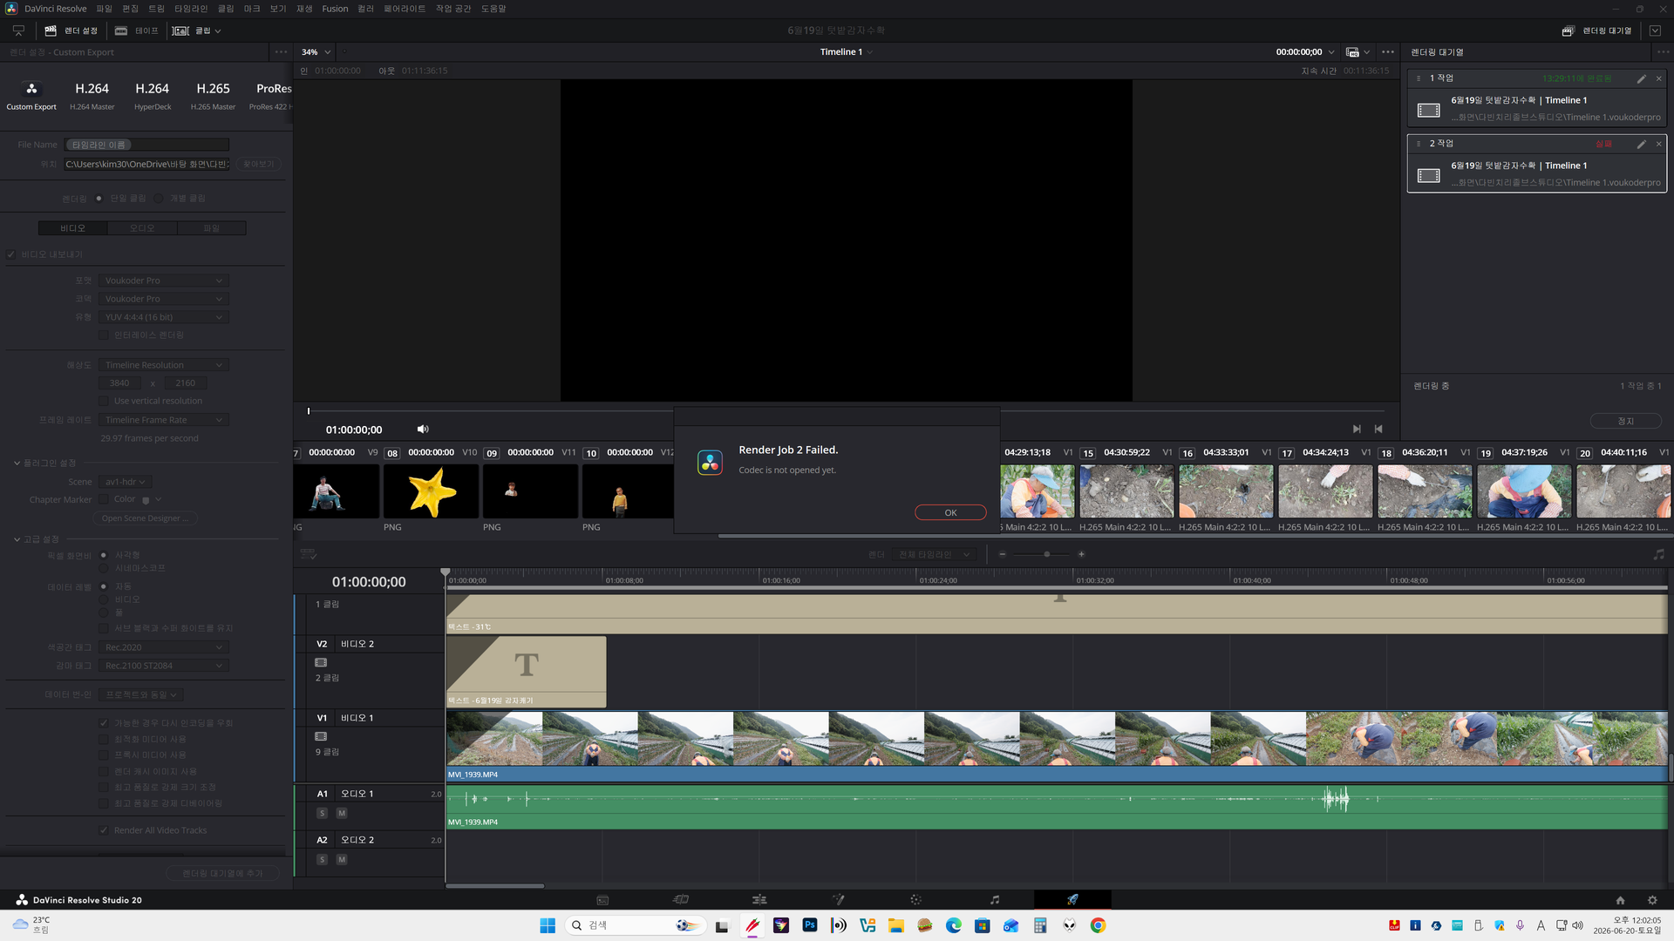Image resolution: width=1674 pixels, height=941 pixels.
Task: Open render settings three-dot options menu
Action: tap(281, 52)
